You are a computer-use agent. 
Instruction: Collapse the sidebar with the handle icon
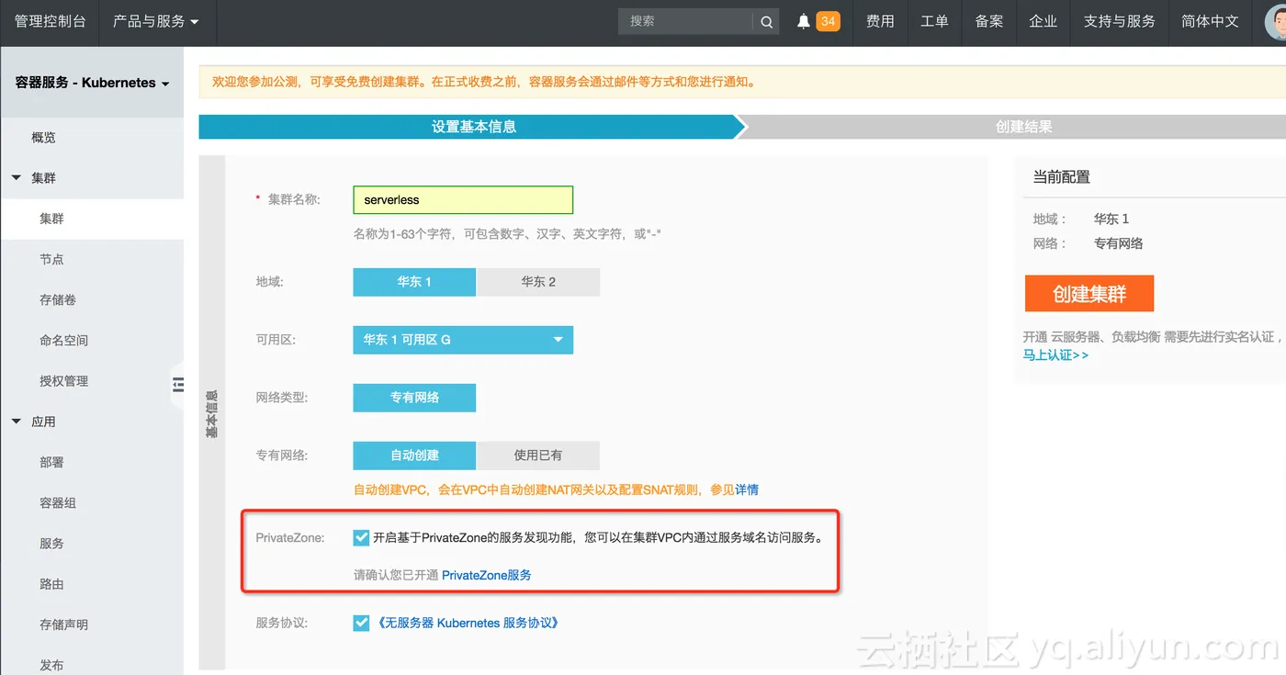[178, 386]
